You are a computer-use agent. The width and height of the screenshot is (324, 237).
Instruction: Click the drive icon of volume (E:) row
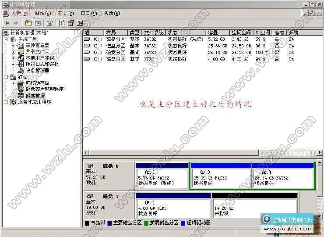pyautogui.click(x=87, y=52)
